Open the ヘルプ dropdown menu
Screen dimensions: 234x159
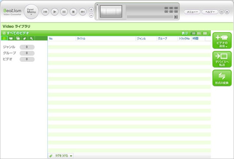point(210,12)
